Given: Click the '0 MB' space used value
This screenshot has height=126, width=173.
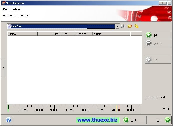Looking at the screenshot, I should coord(166,109).
